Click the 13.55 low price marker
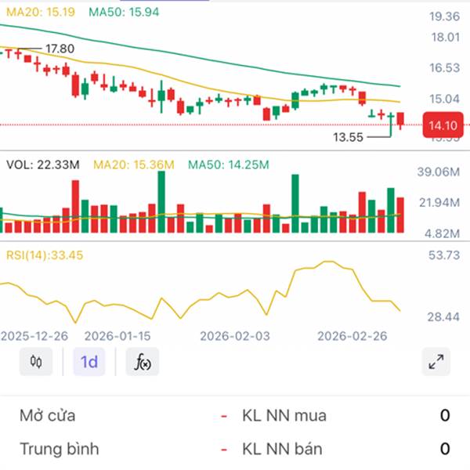The height and width of the screenshot is (470, 470). point(348,137)
